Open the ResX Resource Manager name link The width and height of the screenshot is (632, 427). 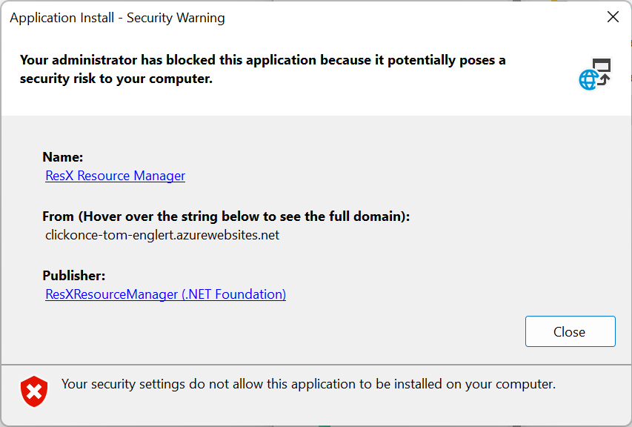pos(115,176)
